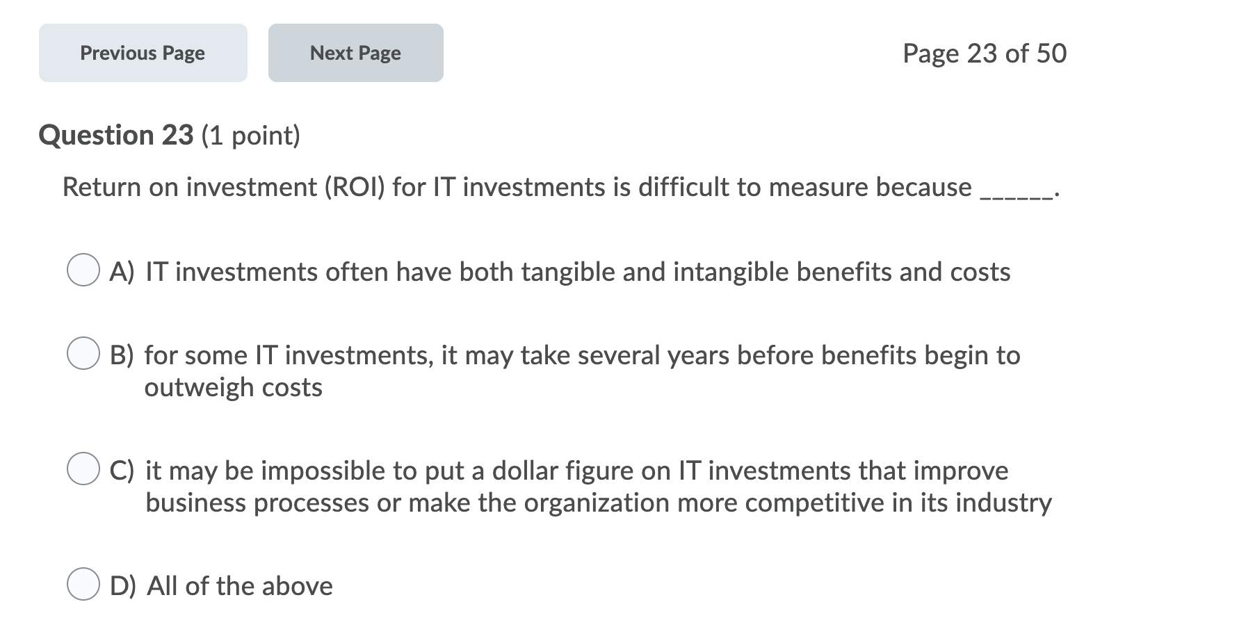Select radio button for option A
The width and height of the screenshot is (1246, 634).
[83, 270]
